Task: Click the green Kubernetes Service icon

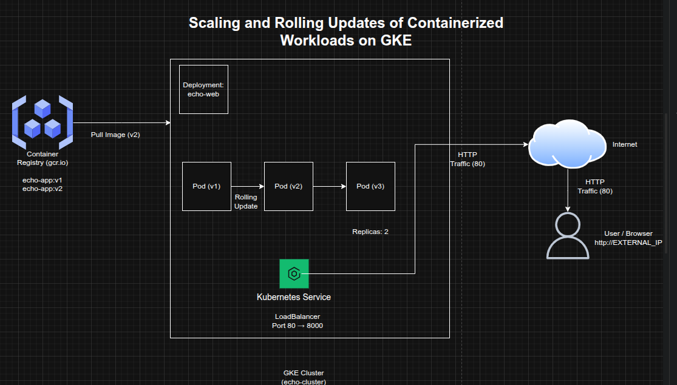Action: [x=294, y=273]
